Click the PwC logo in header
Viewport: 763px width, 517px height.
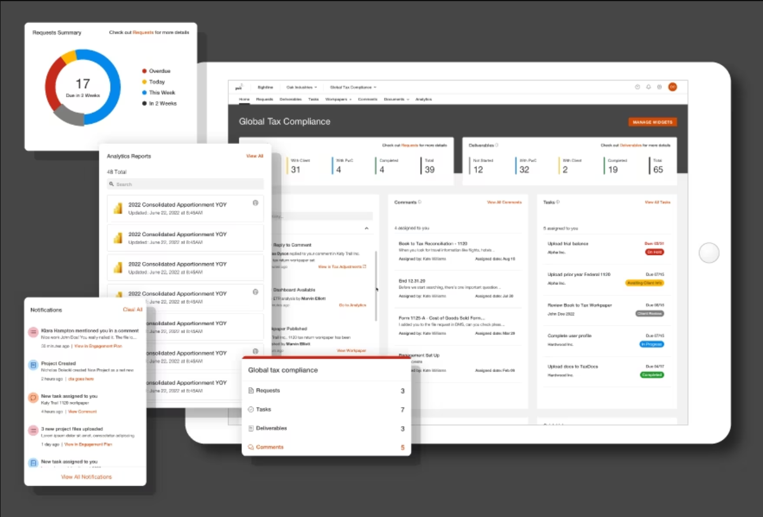(x=239, y=88)
